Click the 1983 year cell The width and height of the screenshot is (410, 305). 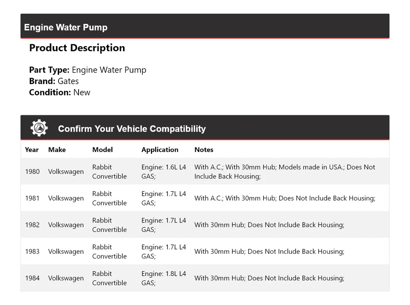32,252
